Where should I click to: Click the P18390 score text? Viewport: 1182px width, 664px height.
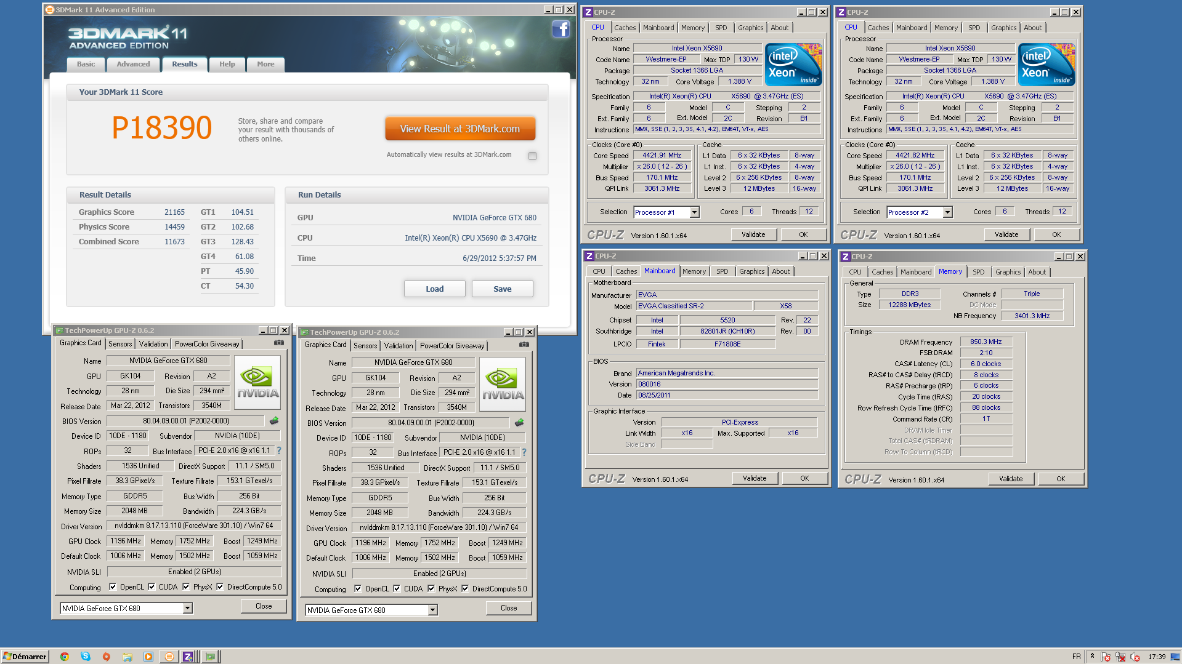(x=162, y=128)
